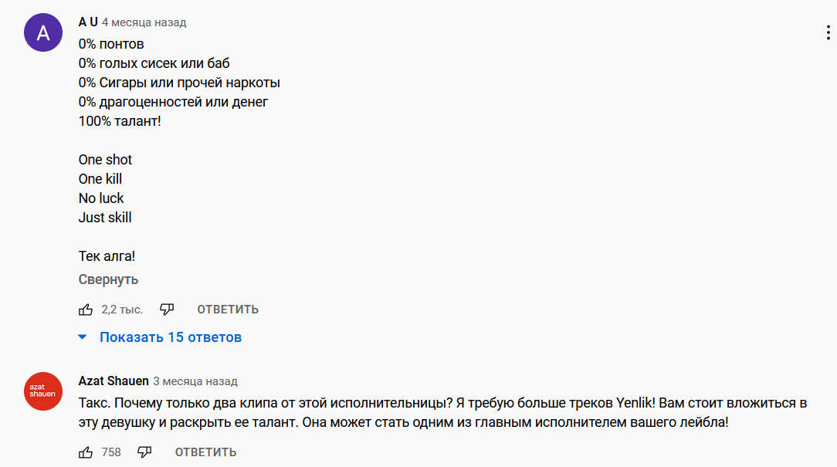Viewport: 837px width, 467px height.
Task: Dislike the comment by A U
Action: pyautogui.click(x=167, y=310)
